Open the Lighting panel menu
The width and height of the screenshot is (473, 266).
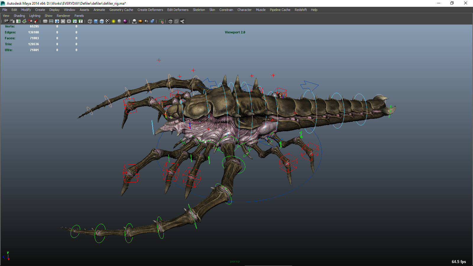coord(35,15)
